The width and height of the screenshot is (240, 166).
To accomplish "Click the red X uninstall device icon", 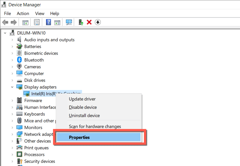I will pos(89,22).
